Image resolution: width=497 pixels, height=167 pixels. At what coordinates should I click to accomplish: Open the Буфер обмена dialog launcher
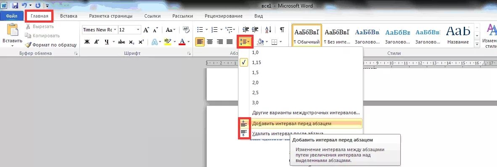76,54
